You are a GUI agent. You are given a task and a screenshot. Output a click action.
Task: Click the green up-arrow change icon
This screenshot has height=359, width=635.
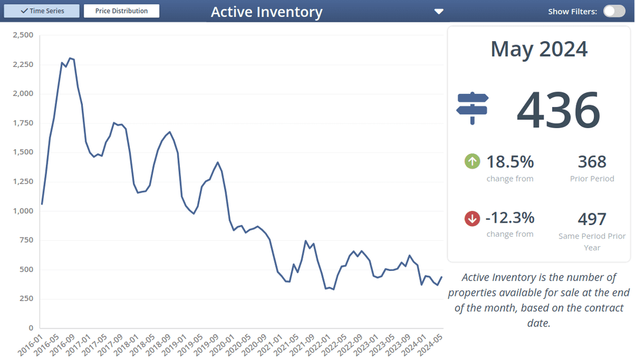(472, 161)
